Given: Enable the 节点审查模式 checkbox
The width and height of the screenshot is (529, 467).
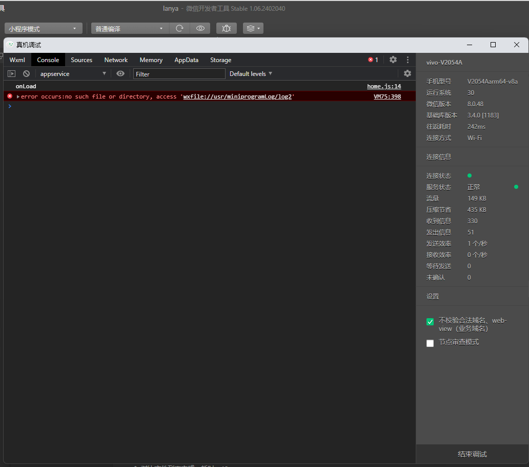Looking at the screenshot, I should click(430, 343).
